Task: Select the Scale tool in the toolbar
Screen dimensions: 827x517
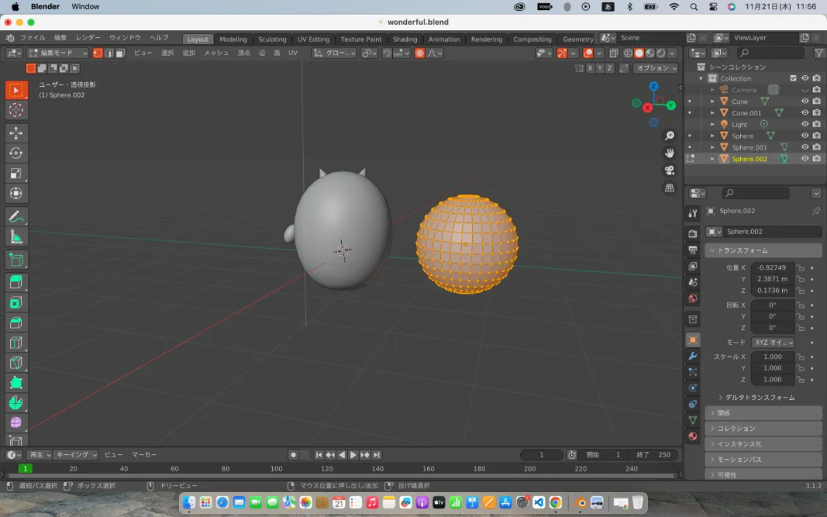Action: pyautogui.click(x=16, y=173)
